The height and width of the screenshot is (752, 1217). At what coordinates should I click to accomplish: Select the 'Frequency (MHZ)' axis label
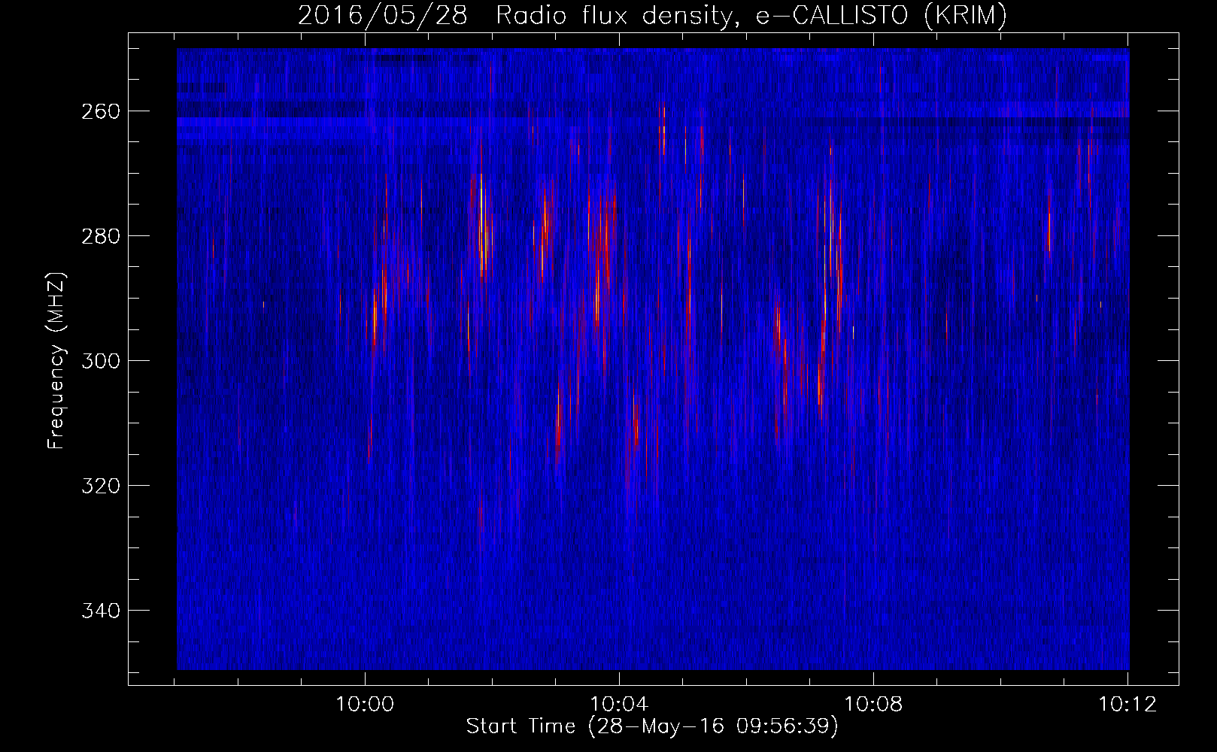pos(56,361)
